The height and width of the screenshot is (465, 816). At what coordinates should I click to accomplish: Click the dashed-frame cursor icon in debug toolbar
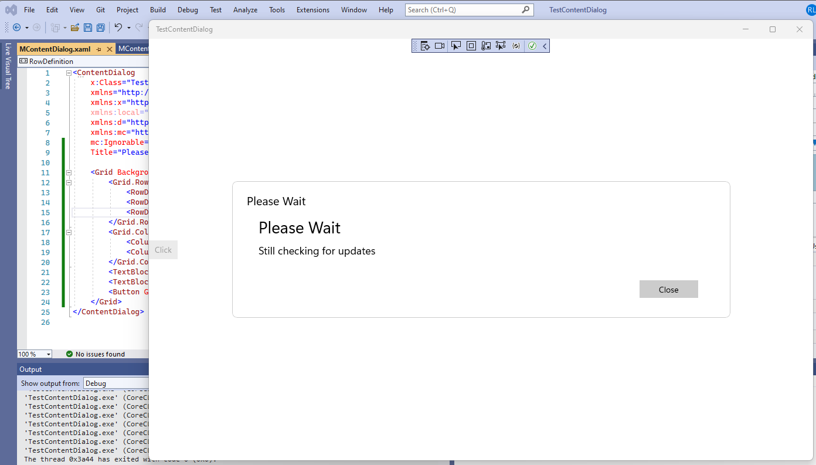coord(501,46)
